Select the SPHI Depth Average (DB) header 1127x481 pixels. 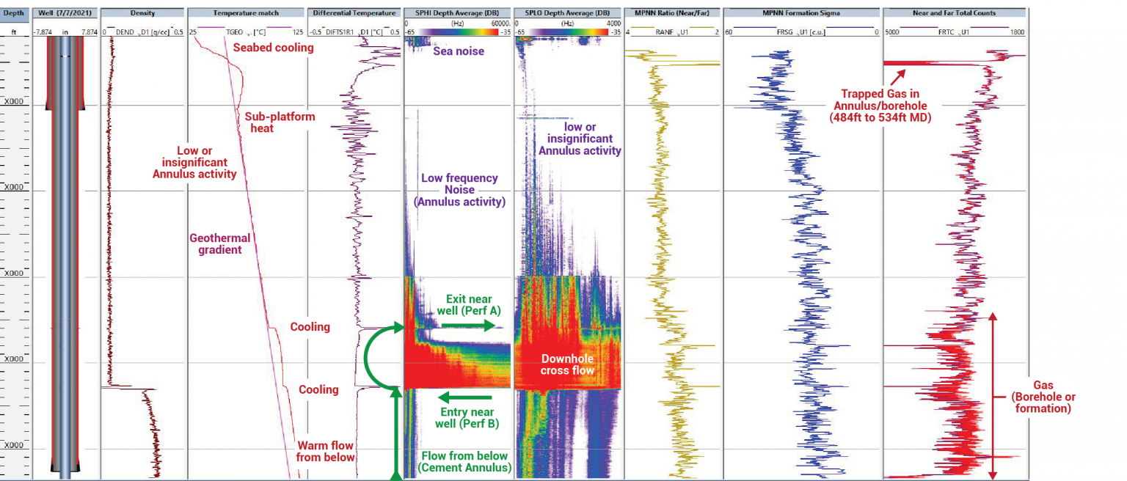(x=456, y=12)
